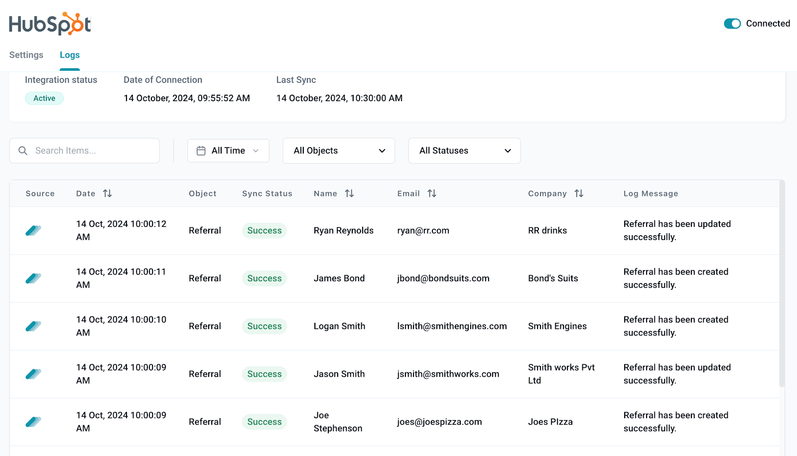The width and height of the screenshot is (797, 456).
Task: Click email ryan@rr.com
Action: coord(423,230)
